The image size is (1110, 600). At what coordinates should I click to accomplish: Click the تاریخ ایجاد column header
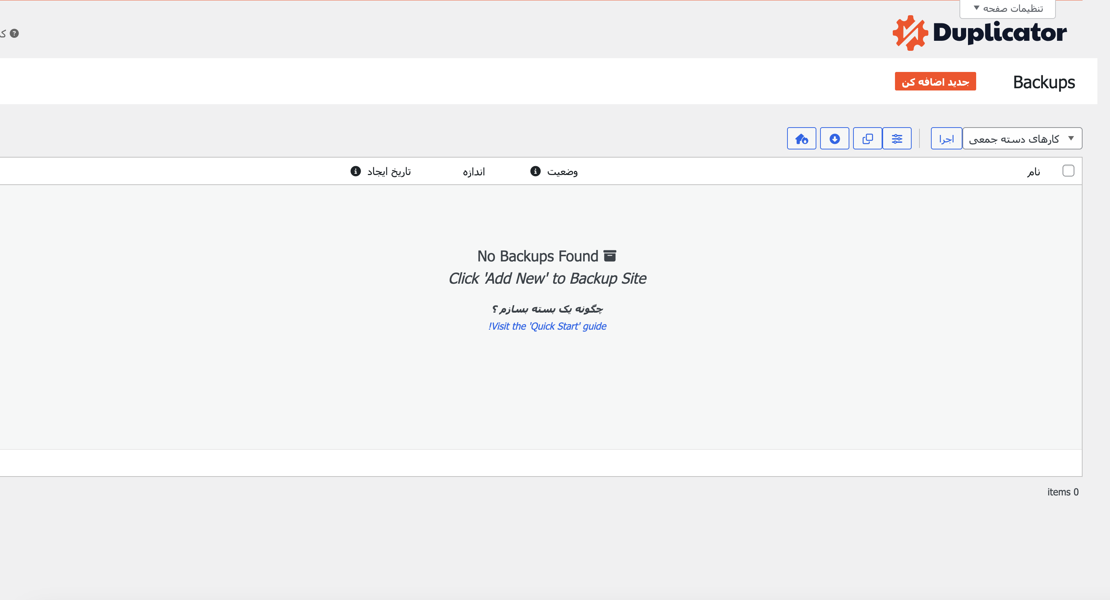389,172
